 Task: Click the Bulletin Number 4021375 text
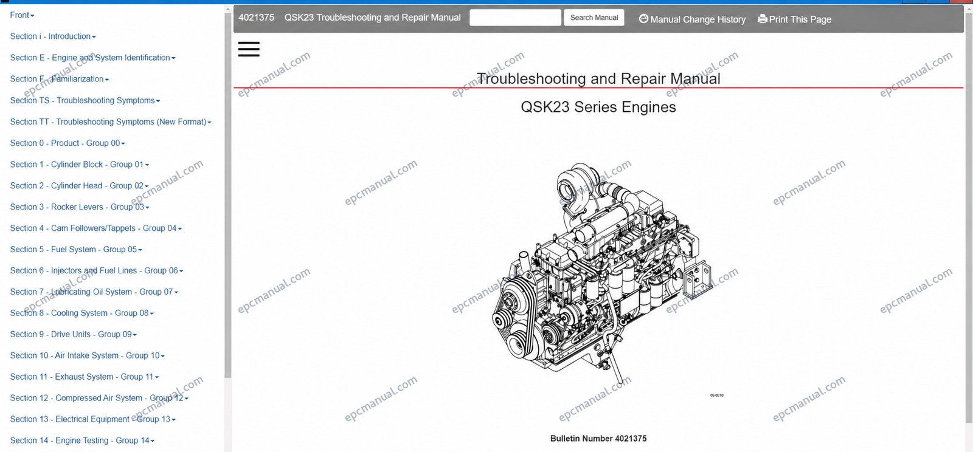598,439
